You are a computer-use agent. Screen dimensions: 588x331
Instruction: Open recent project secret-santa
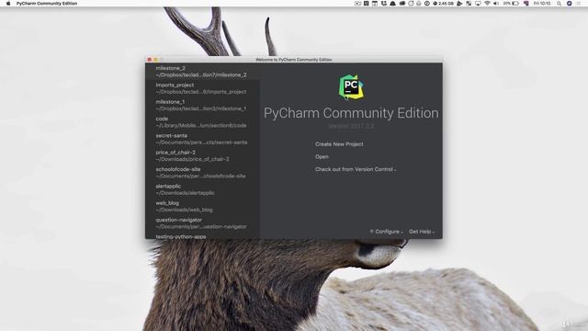(202, 139)
